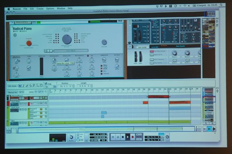Delete the AdvancedPiano note lane
This screenshot has width=232, height=154.
click(46, 98)
